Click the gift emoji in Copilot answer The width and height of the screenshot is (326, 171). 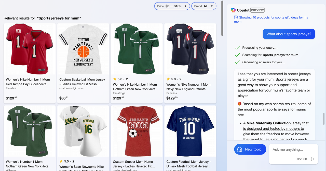point(239,104)
